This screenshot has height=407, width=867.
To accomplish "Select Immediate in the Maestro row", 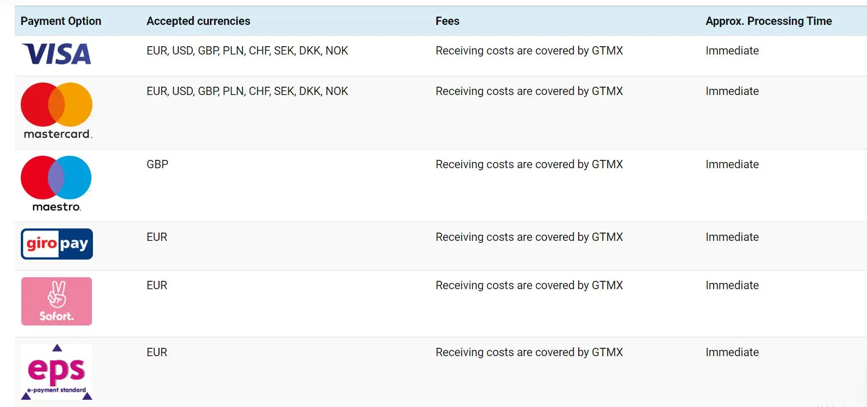I will [732, 165].
